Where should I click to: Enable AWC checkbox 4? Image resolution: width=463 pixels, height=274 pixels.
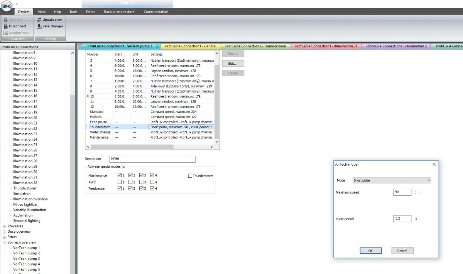pos(152,182)
